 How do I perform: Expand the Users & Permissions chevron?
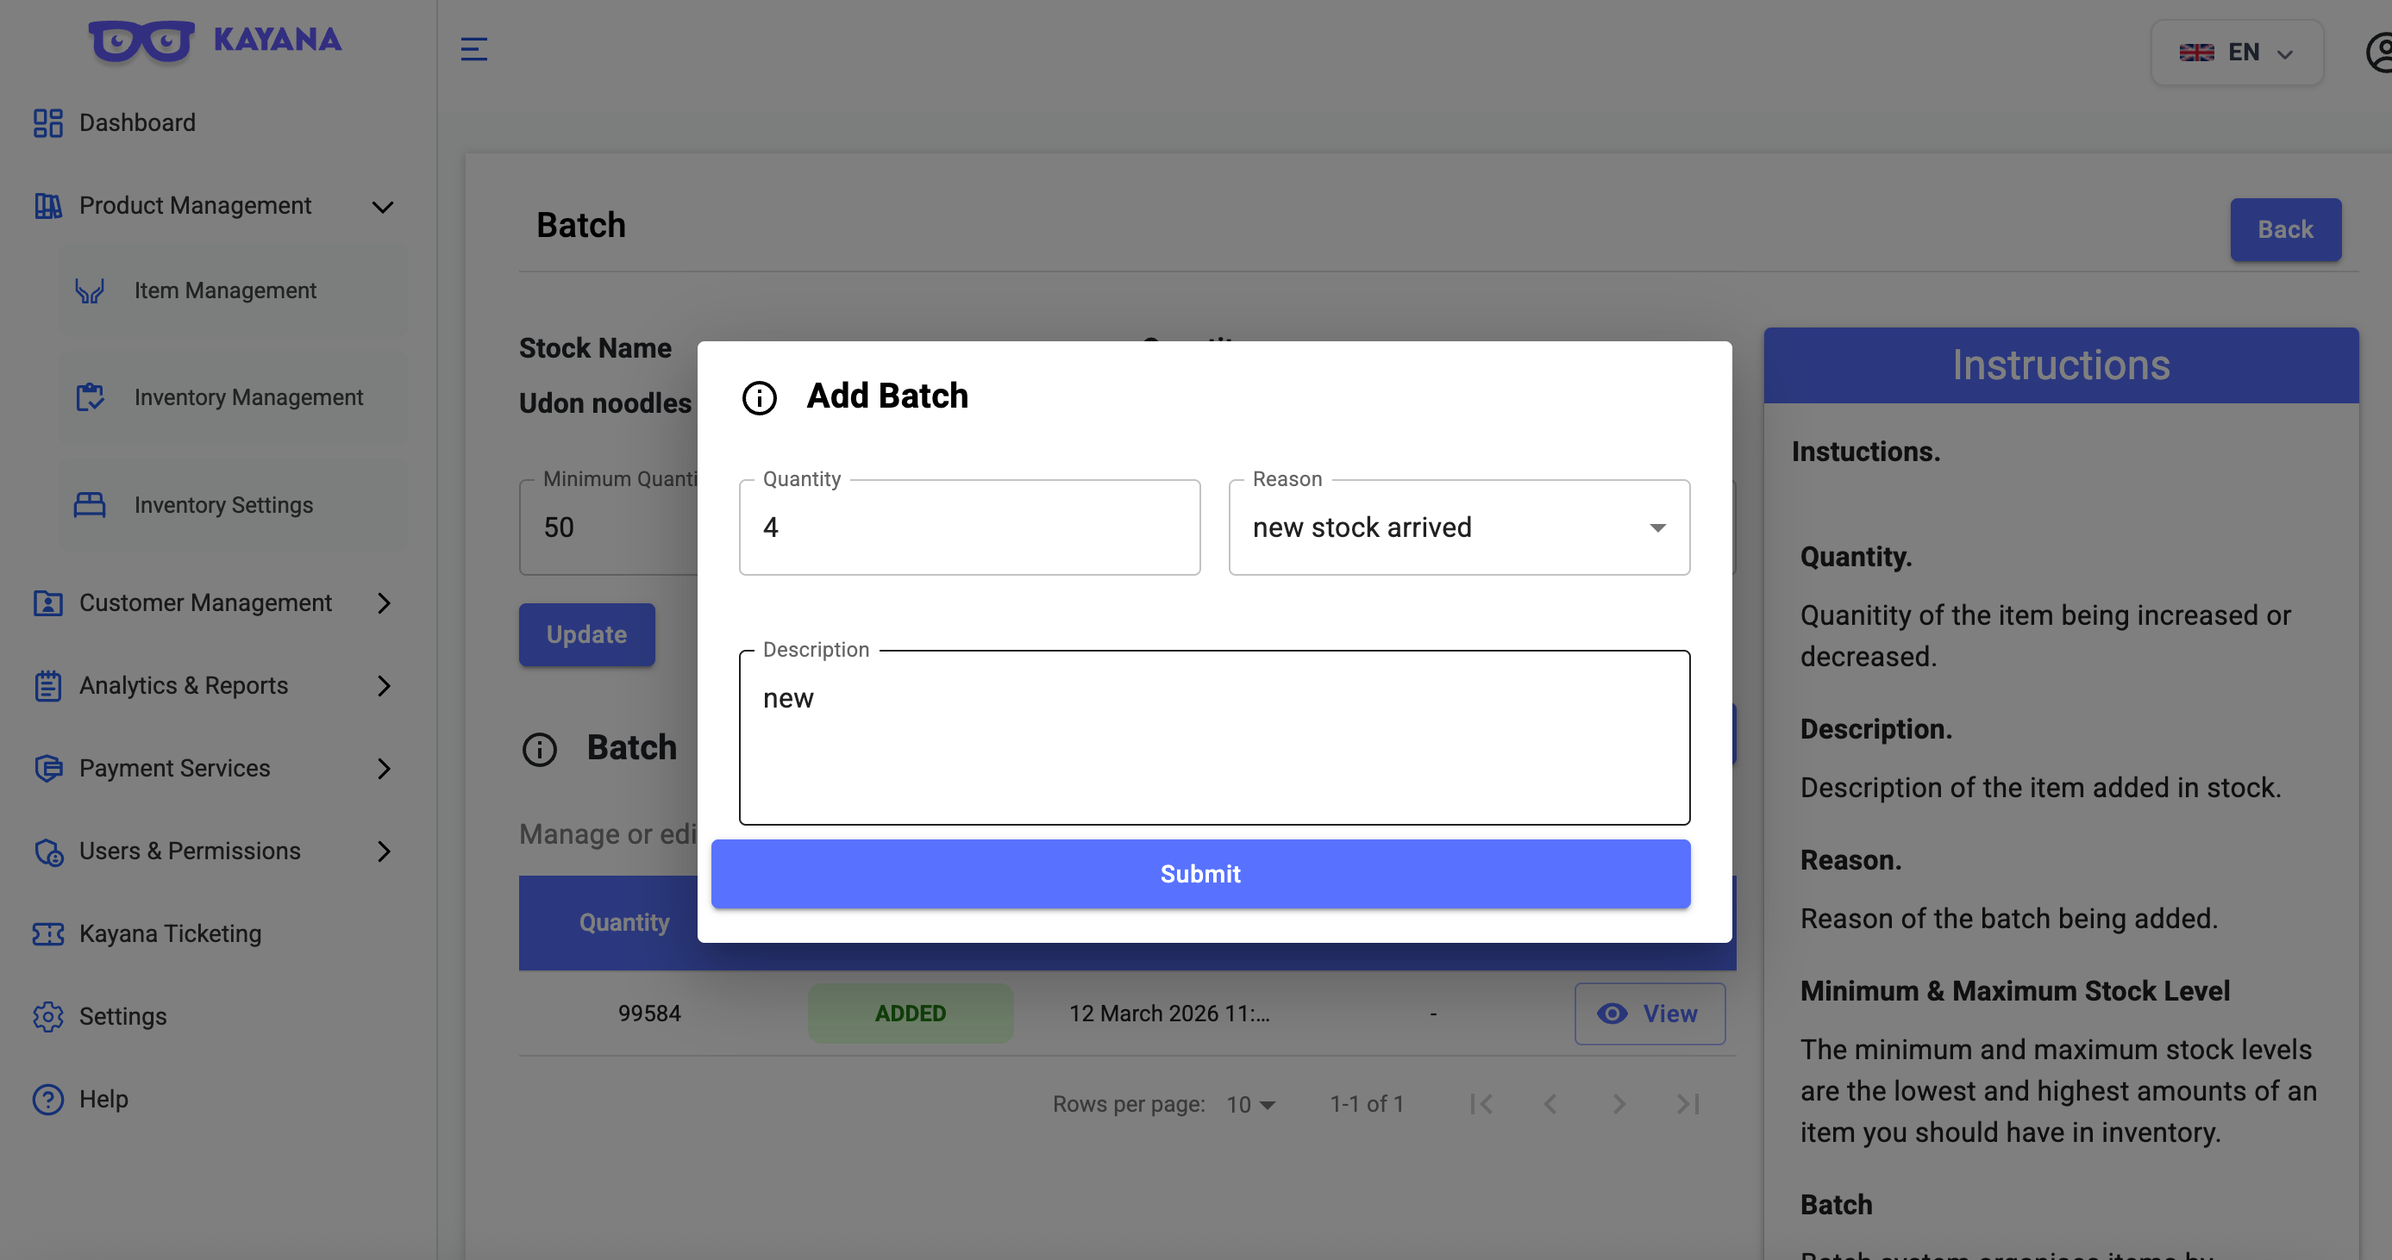point(384,851)
